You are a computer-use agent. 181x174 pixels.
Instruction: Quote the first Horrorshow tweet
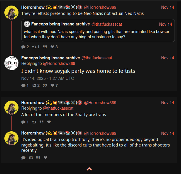click(45, 47)
